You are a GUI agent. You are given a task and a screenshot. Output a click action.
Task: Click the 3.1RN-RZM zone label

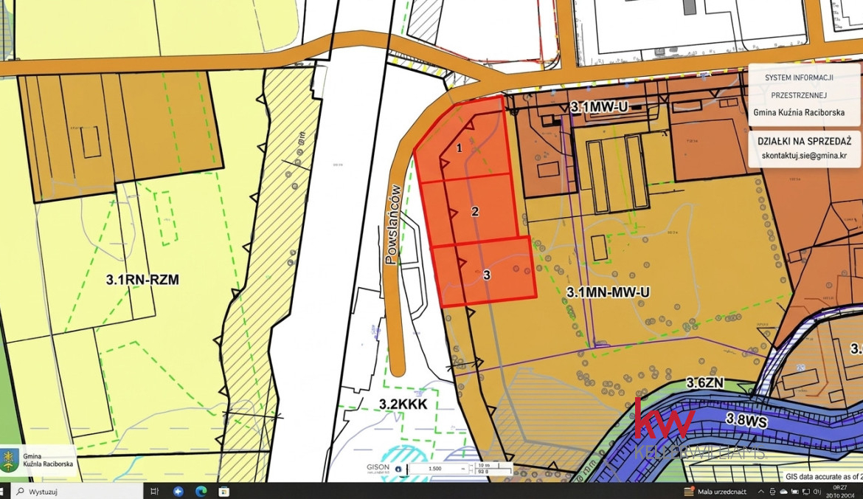point(142,280)
